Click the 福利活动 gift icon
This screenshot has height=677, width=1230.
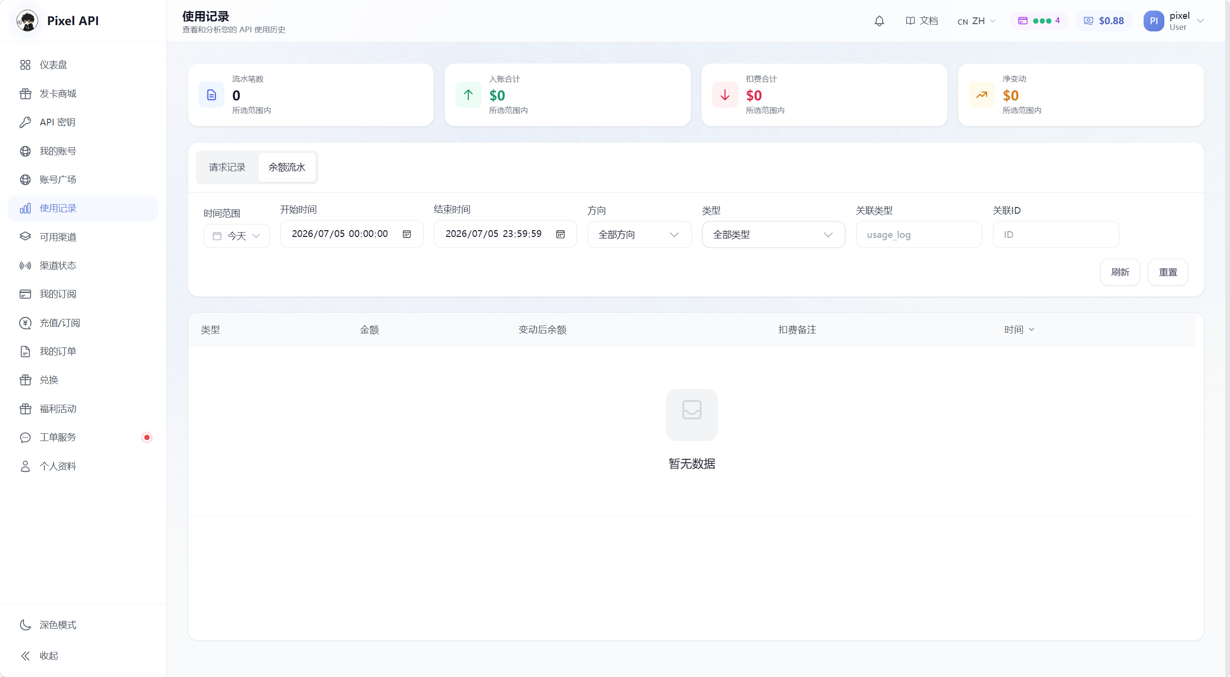pyautogui.click(x=25, y=409)
